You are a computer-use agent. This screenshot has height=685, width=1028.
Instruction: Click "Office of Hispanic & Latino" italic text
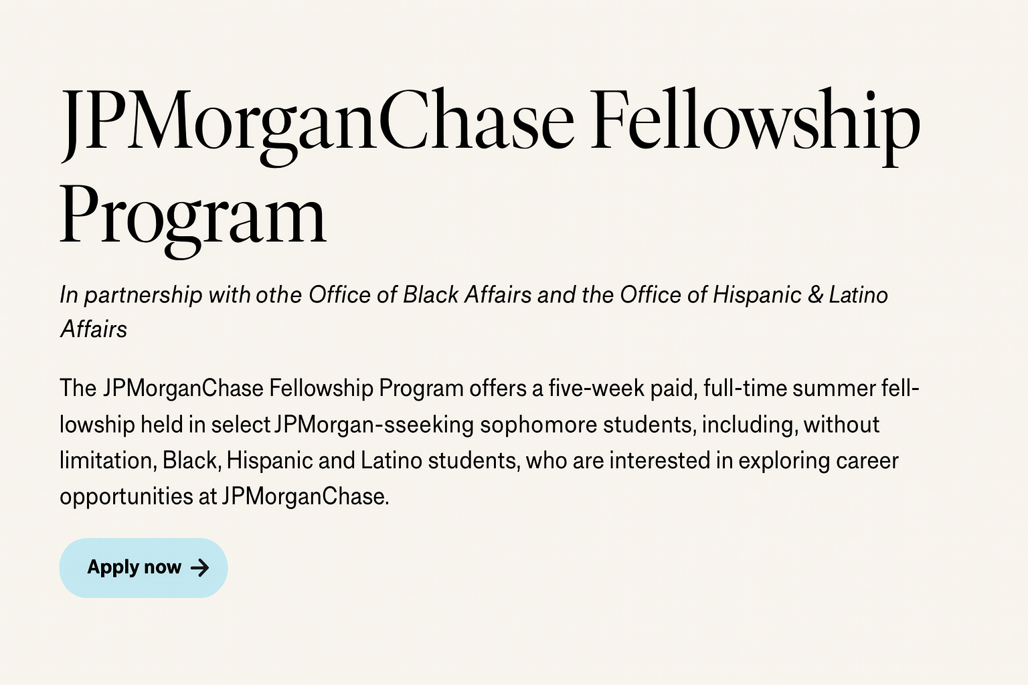754,295
